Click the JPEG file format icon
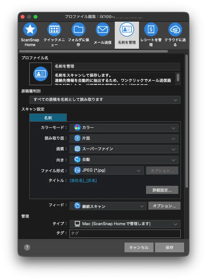 coord(77,170)
